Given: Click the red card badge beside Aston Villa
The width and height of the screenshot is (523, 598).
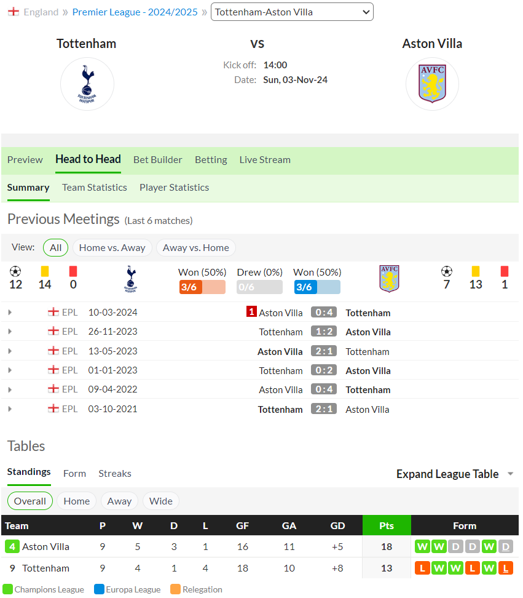Looking at the screenshot, I should click(251, 311).
